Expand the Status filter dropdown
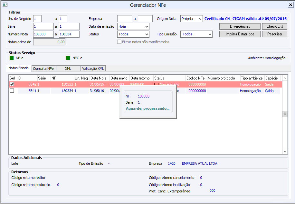Viewport: 295px width, 204px height. point(133,34)
